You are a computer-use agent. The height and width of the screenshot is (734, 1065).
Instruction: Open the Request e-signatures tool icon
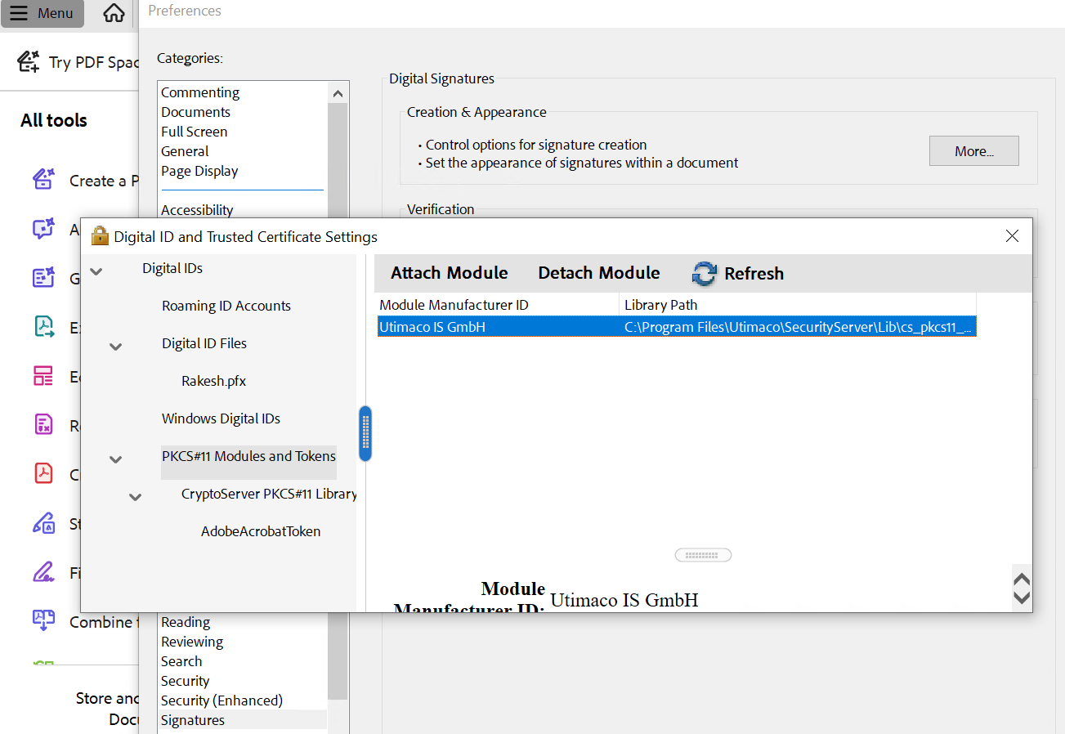[43, 425]
